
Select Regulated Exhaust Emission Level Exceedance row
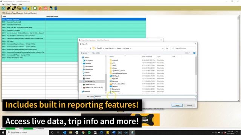click(74, 36)
